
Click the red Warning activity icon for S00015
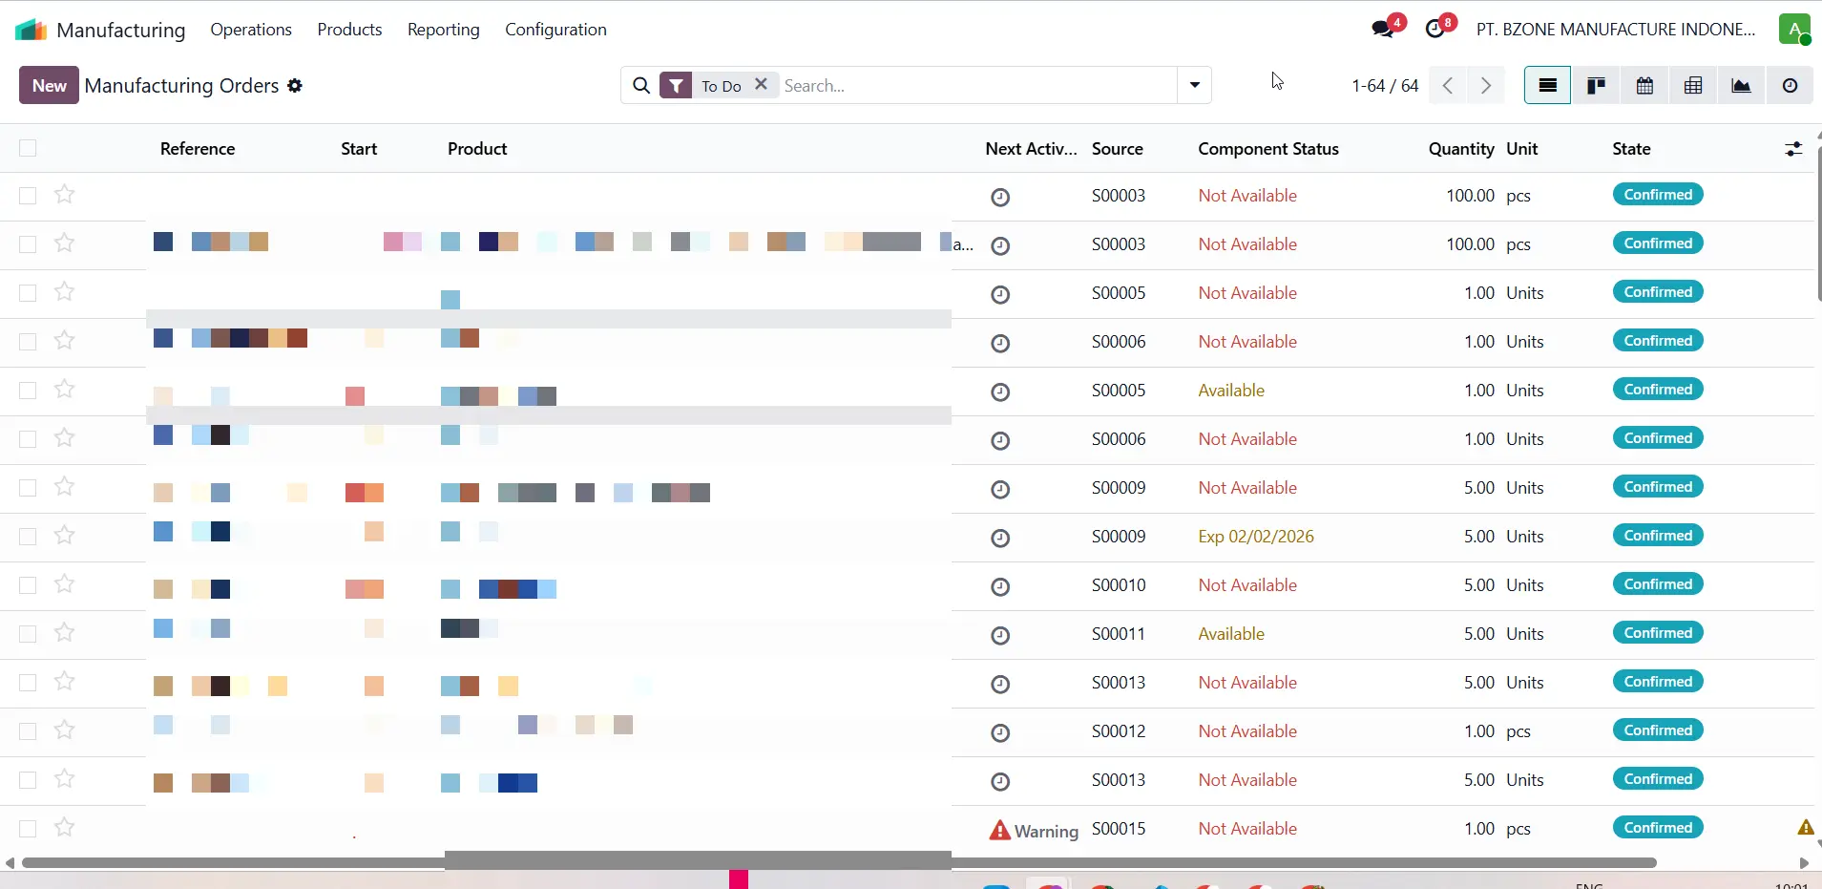pos(999,830)
